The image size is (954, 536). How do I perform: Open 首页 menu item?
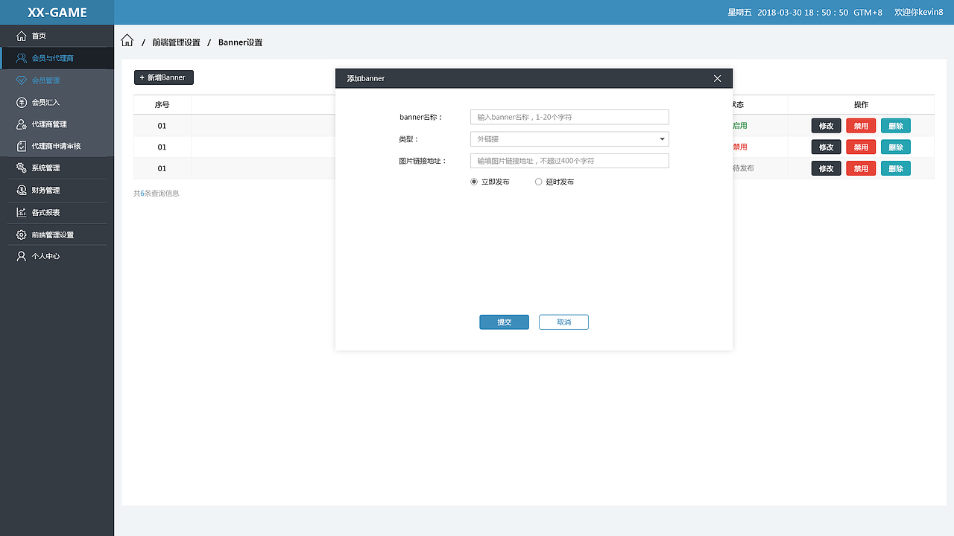tap(57, 36)
